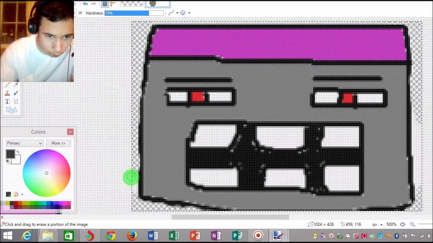Select the primary color swatch

tap(10, 154)
